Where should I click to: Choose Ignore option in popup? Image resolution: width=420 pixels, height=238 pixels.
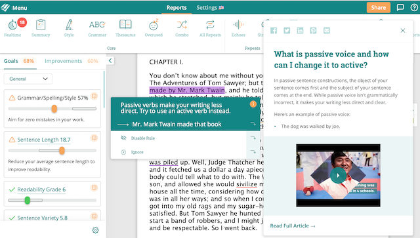click(x=137, y=152)
